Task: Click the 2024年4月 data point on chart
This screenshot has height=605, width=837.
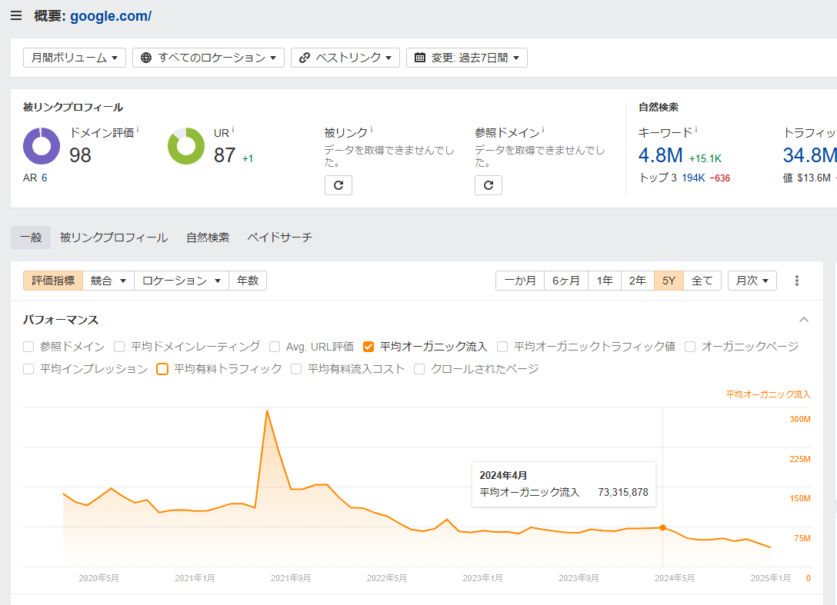Action: 663,527
